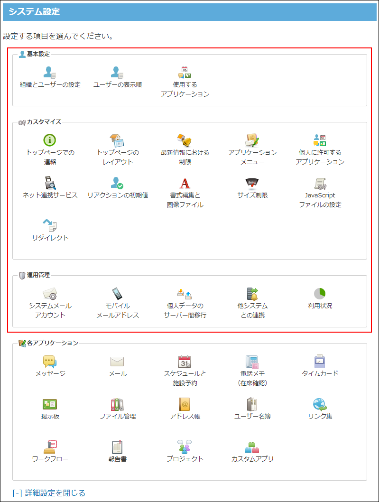This screenshot has width=379, height=502.
Task: Open 個人データのサーバー間移行 icon
Action: point(185,294)
